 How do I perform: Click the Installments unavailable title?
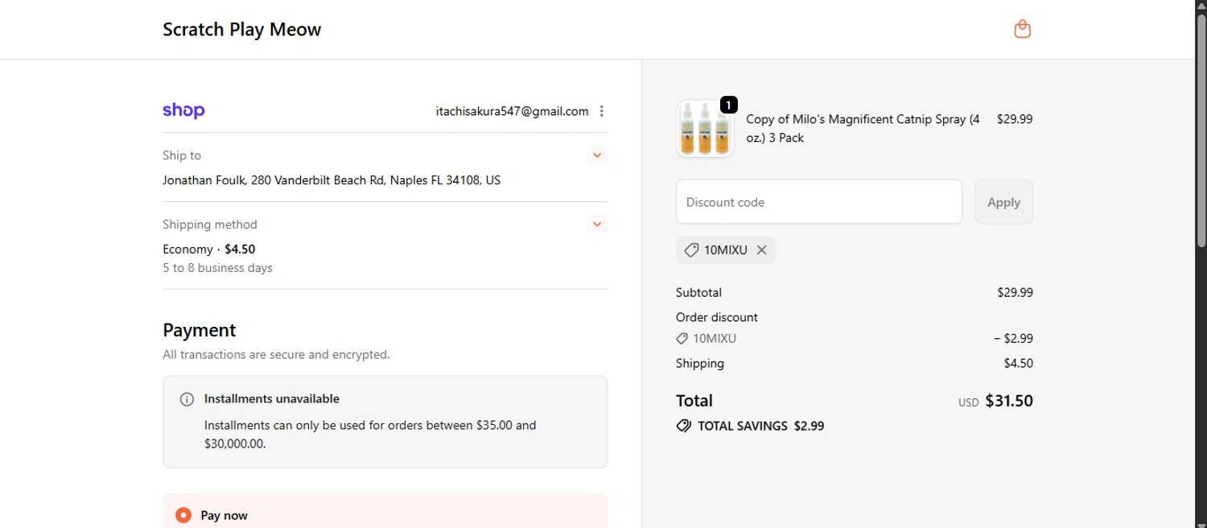(x=272, y=399)
